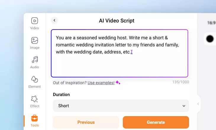Click the purple sparkle icon beside examples

coord(118,83)
